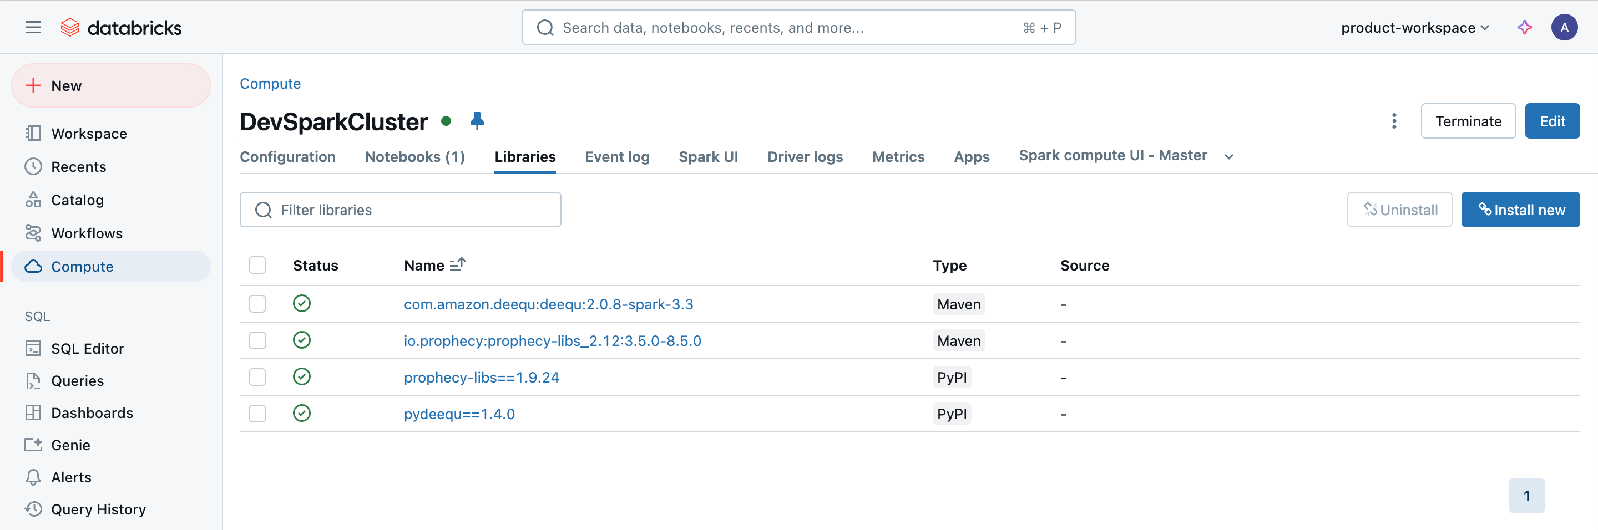This screenshot has height=530, width=1598.
Task: Check the io.prophecy:prophecy-libs row
Action: [x=257, y=340]
